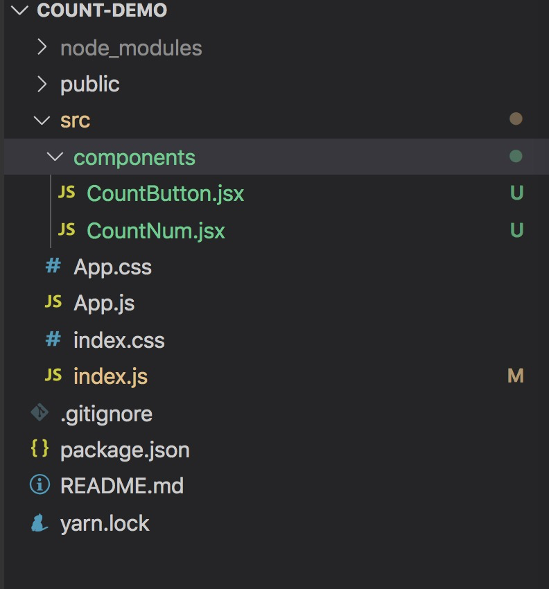This screenshot has height=589, width=549.
Task: Click the M status badge on index.js
Action: coord(515,376)
